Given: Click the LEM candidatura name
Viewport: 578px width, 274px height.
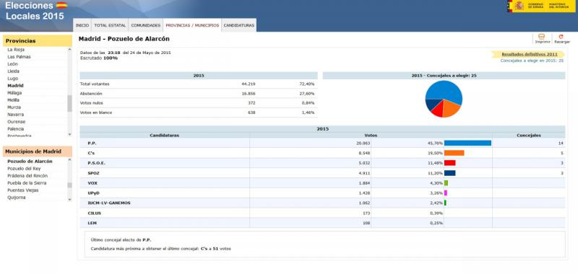Looking at the screenshot, I should [92, 223].
